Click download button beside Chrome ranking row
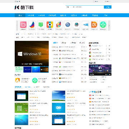Viewport: 129px width, 129px height. [x=109, y=53]
